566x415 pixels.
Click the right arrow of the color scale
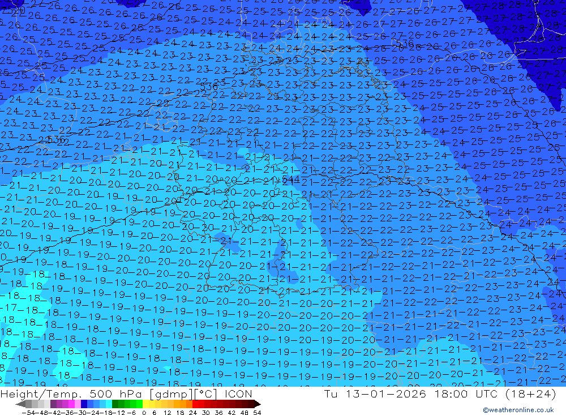pyautogui.click(x=257, y=404)
